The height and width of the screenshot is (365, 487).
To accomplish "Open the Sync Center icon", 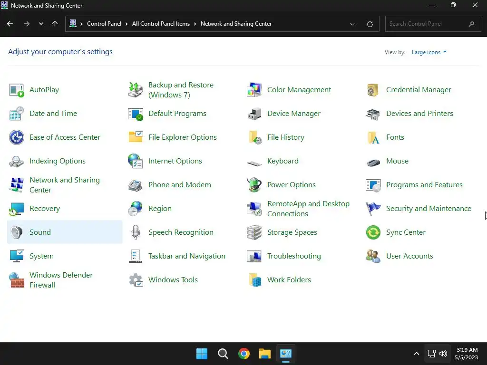I will coord(373,232).
